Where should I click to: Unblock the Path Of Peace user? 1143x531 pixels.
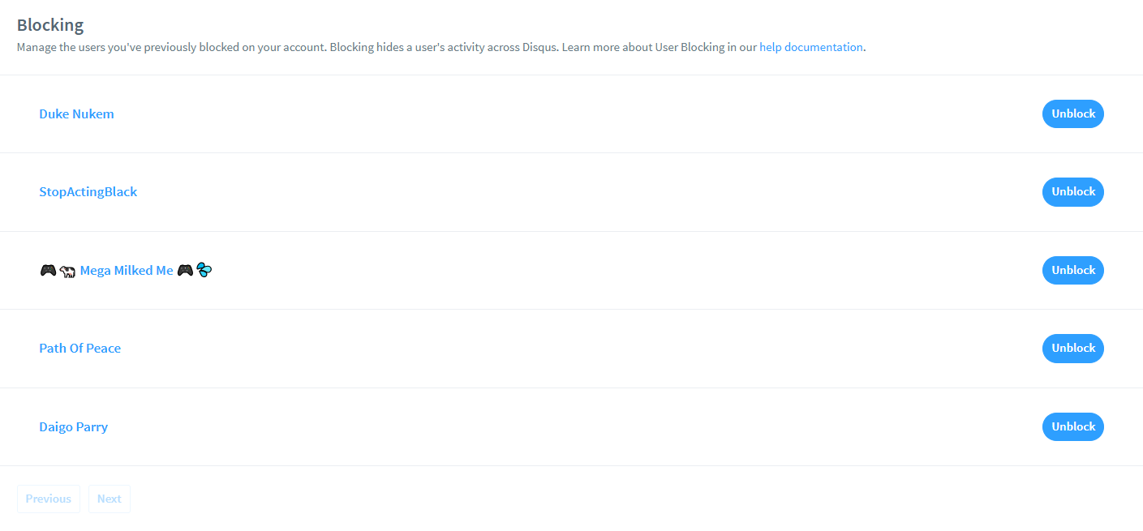[x=1072, y=349]
